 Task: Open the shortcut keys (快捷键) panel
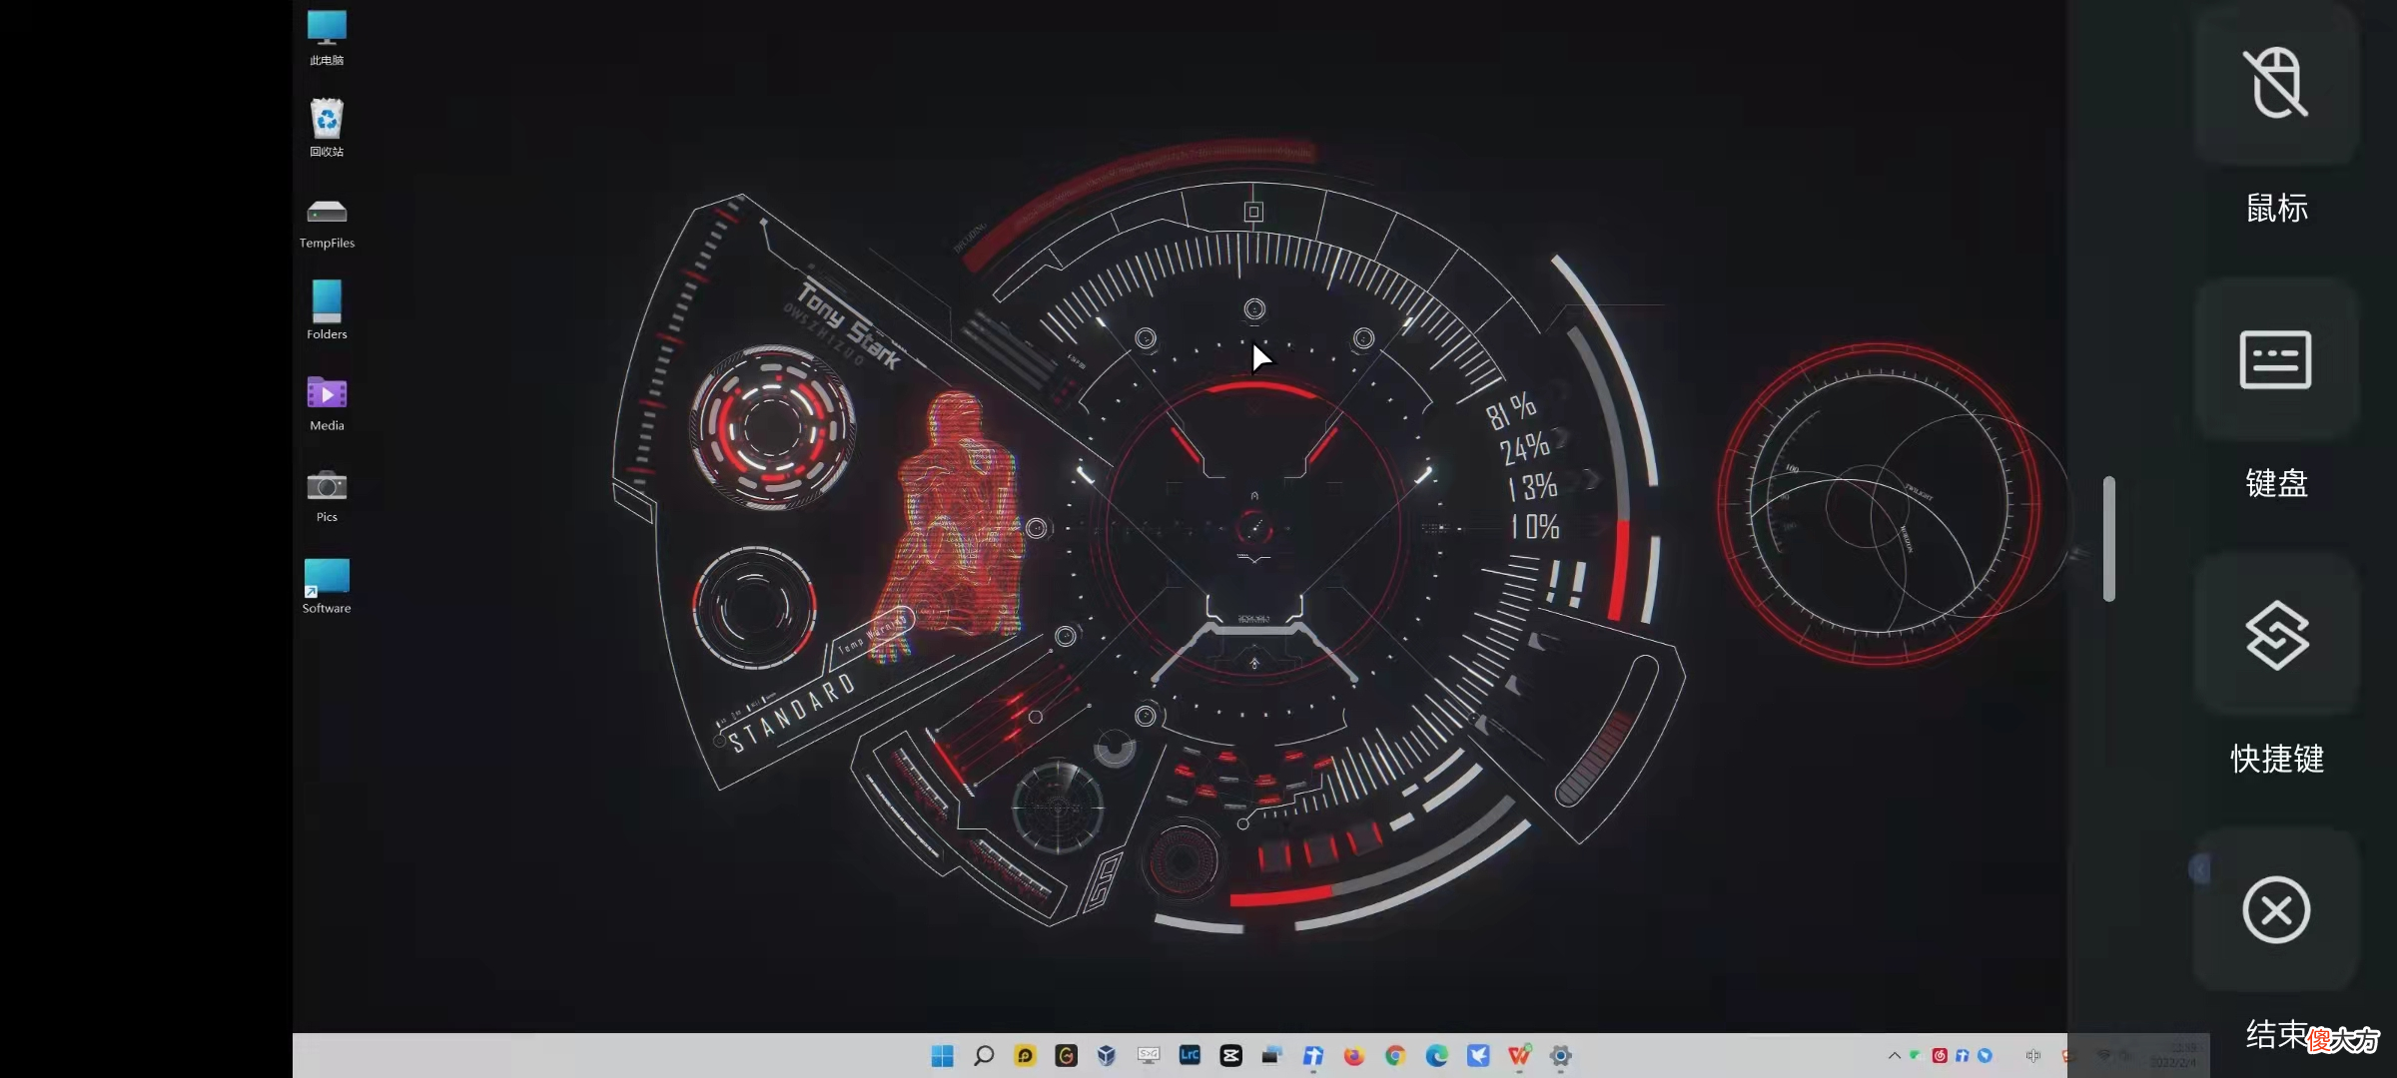2276,635
